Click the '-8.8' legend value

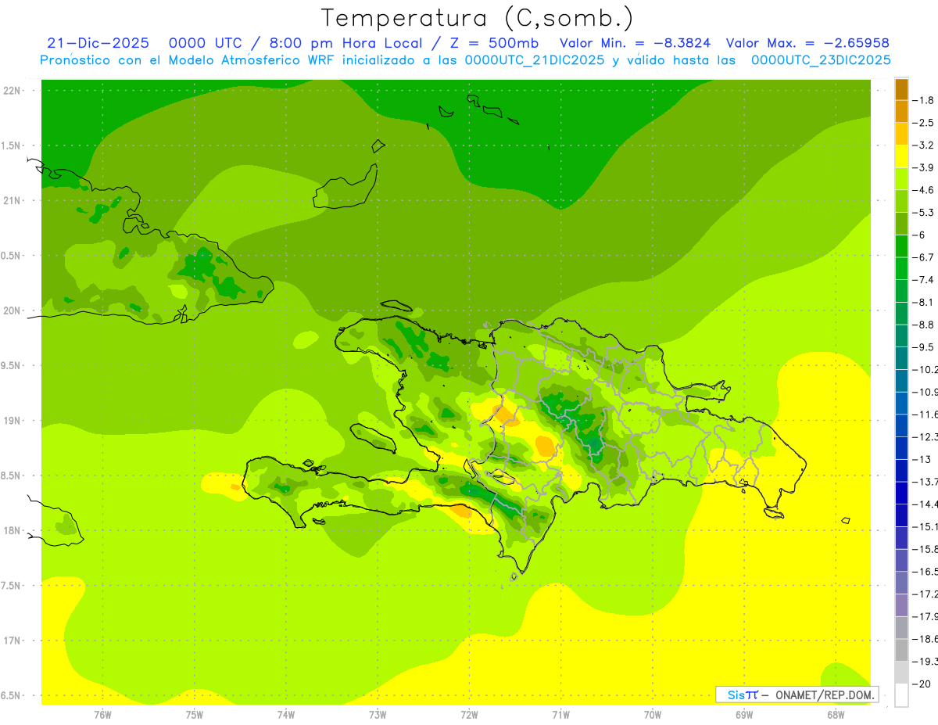point(923,325)
